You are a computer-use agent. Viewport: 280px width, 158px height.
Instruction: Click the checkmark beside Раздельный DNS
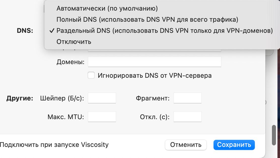coord(52,30)
